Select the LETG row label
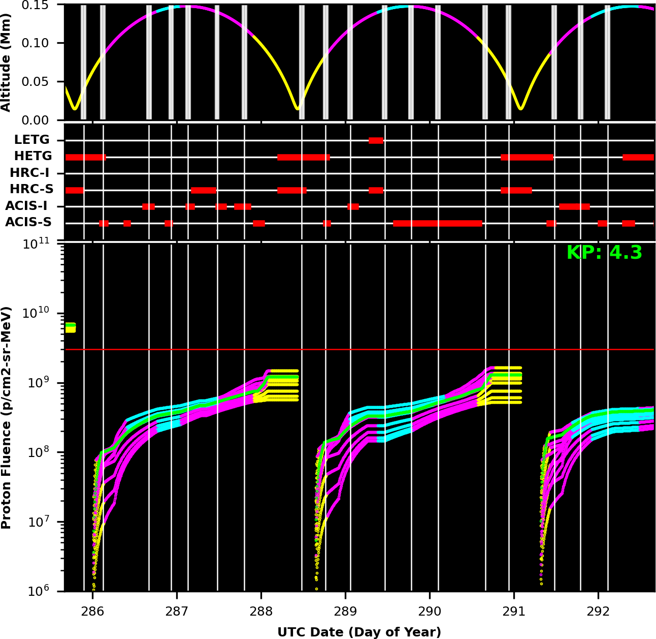Viewport: 656px width, 639px height. coord(32,140)
